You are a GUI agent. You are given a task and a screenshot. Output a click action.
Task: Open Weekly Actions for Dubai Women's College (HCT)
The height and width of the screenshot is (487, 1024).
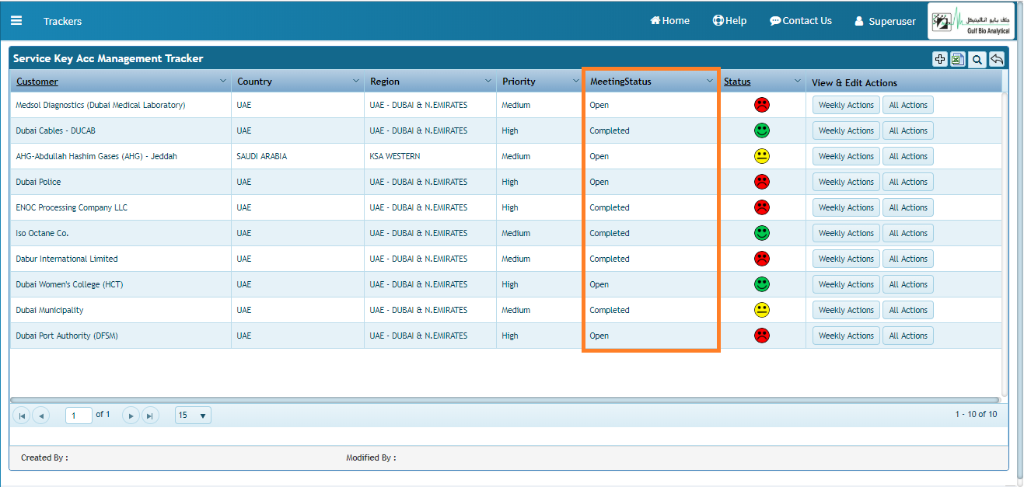(x=846, y=284)
